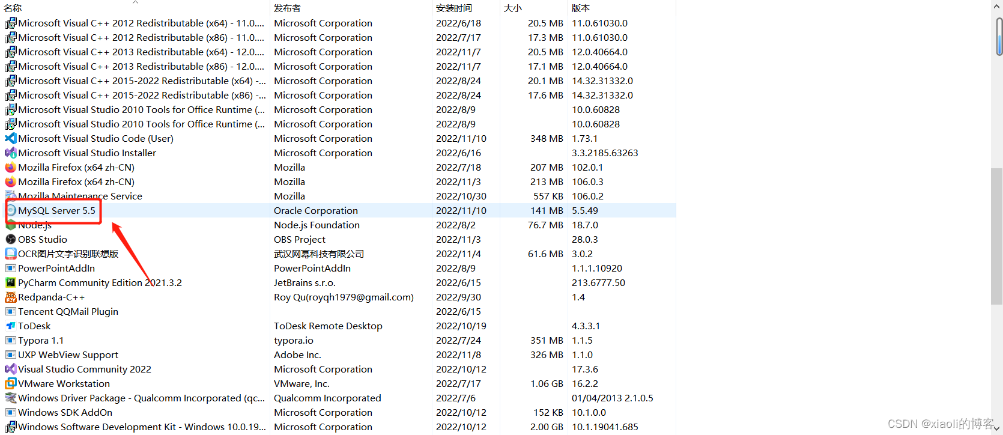Click the Visual C++ 2012 Redistributable (x64) icon
This screenshot has width=1003, height=435.
[x=11, y=23]
